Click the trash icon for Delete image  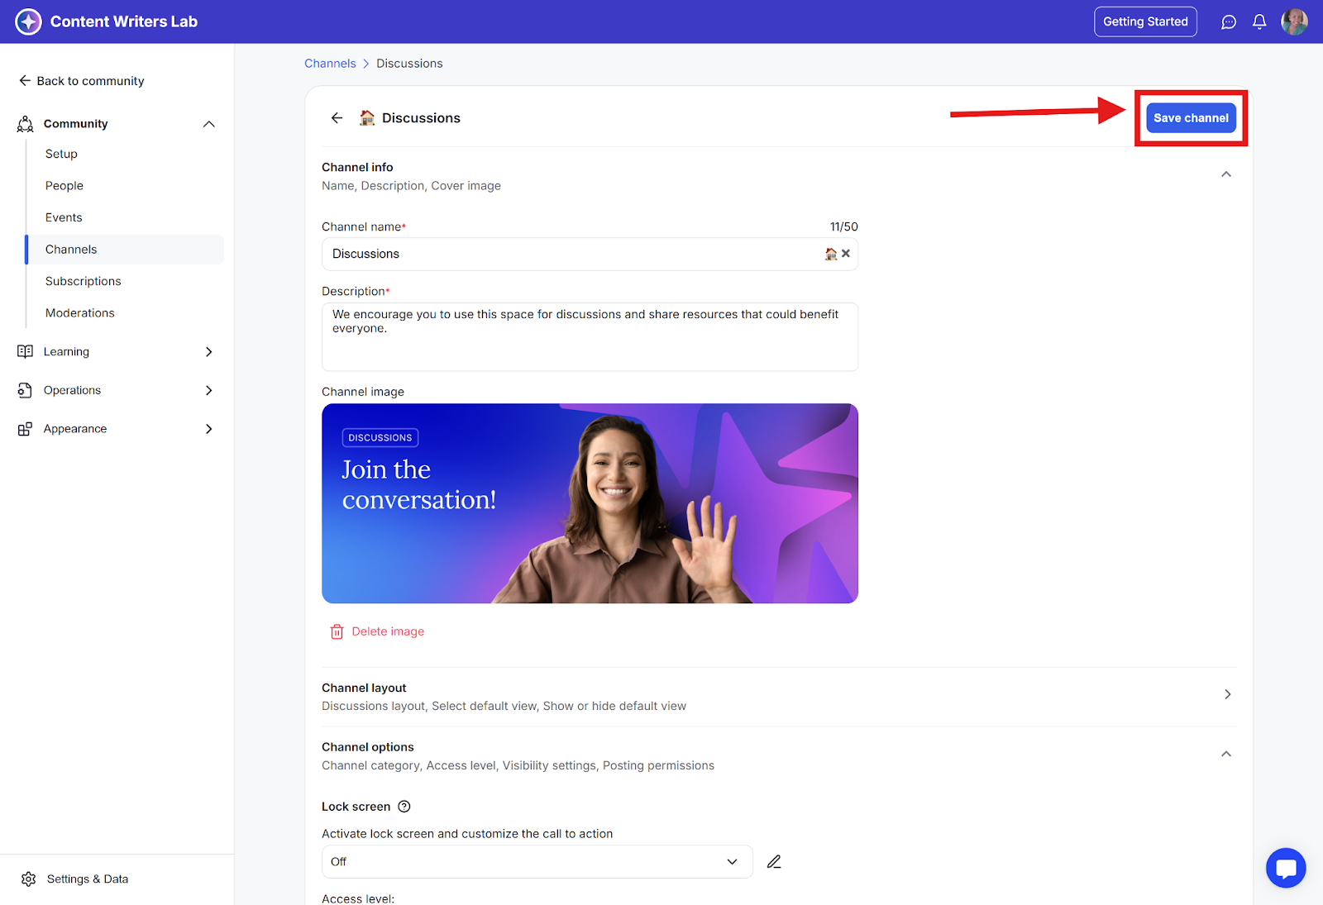click(337, 631)
